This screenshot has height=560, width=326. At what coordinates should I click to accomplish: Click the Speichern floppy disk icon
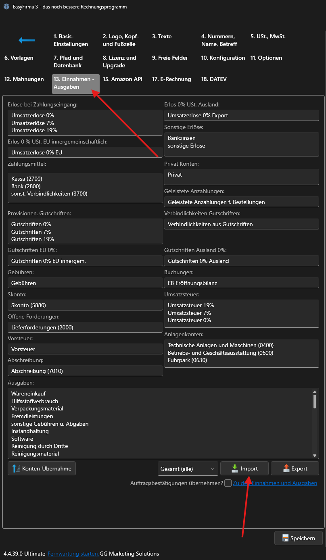click(285, 538)
